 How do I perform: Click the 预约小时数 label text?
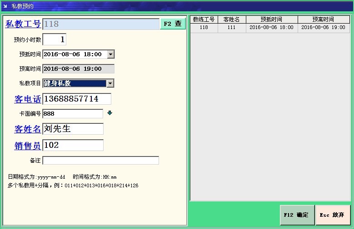27,39
